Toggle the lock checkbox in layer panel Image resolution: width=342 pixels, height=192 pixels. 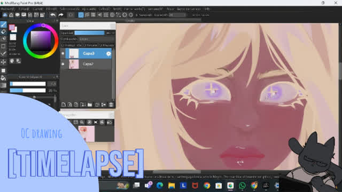(100, 45)
